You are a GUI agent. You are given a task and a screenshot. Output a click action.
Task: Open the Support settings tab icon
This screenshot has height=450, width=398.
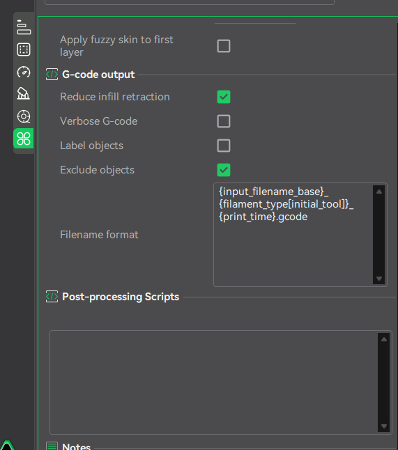[24, 93]
